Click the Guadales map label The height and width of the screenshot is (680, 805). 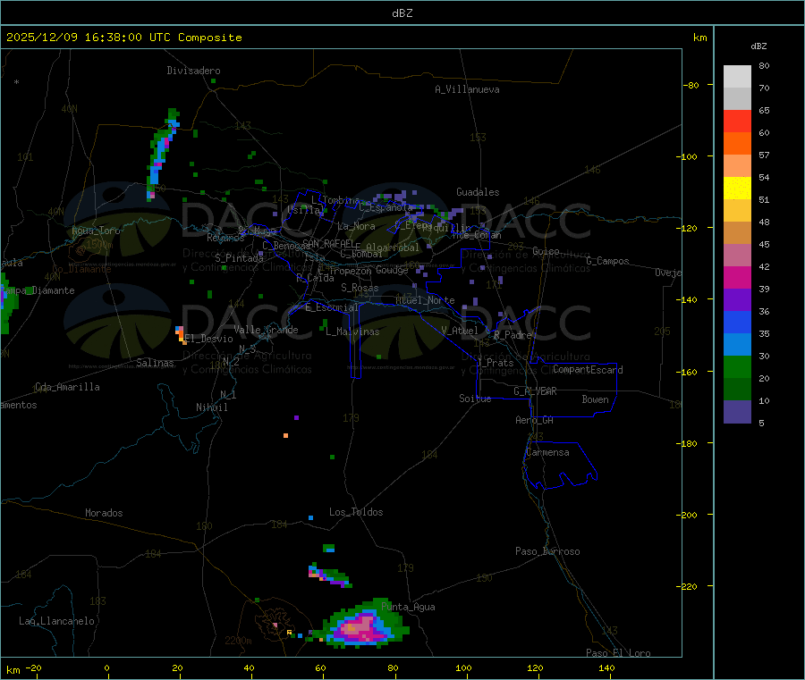coord(478,192)
